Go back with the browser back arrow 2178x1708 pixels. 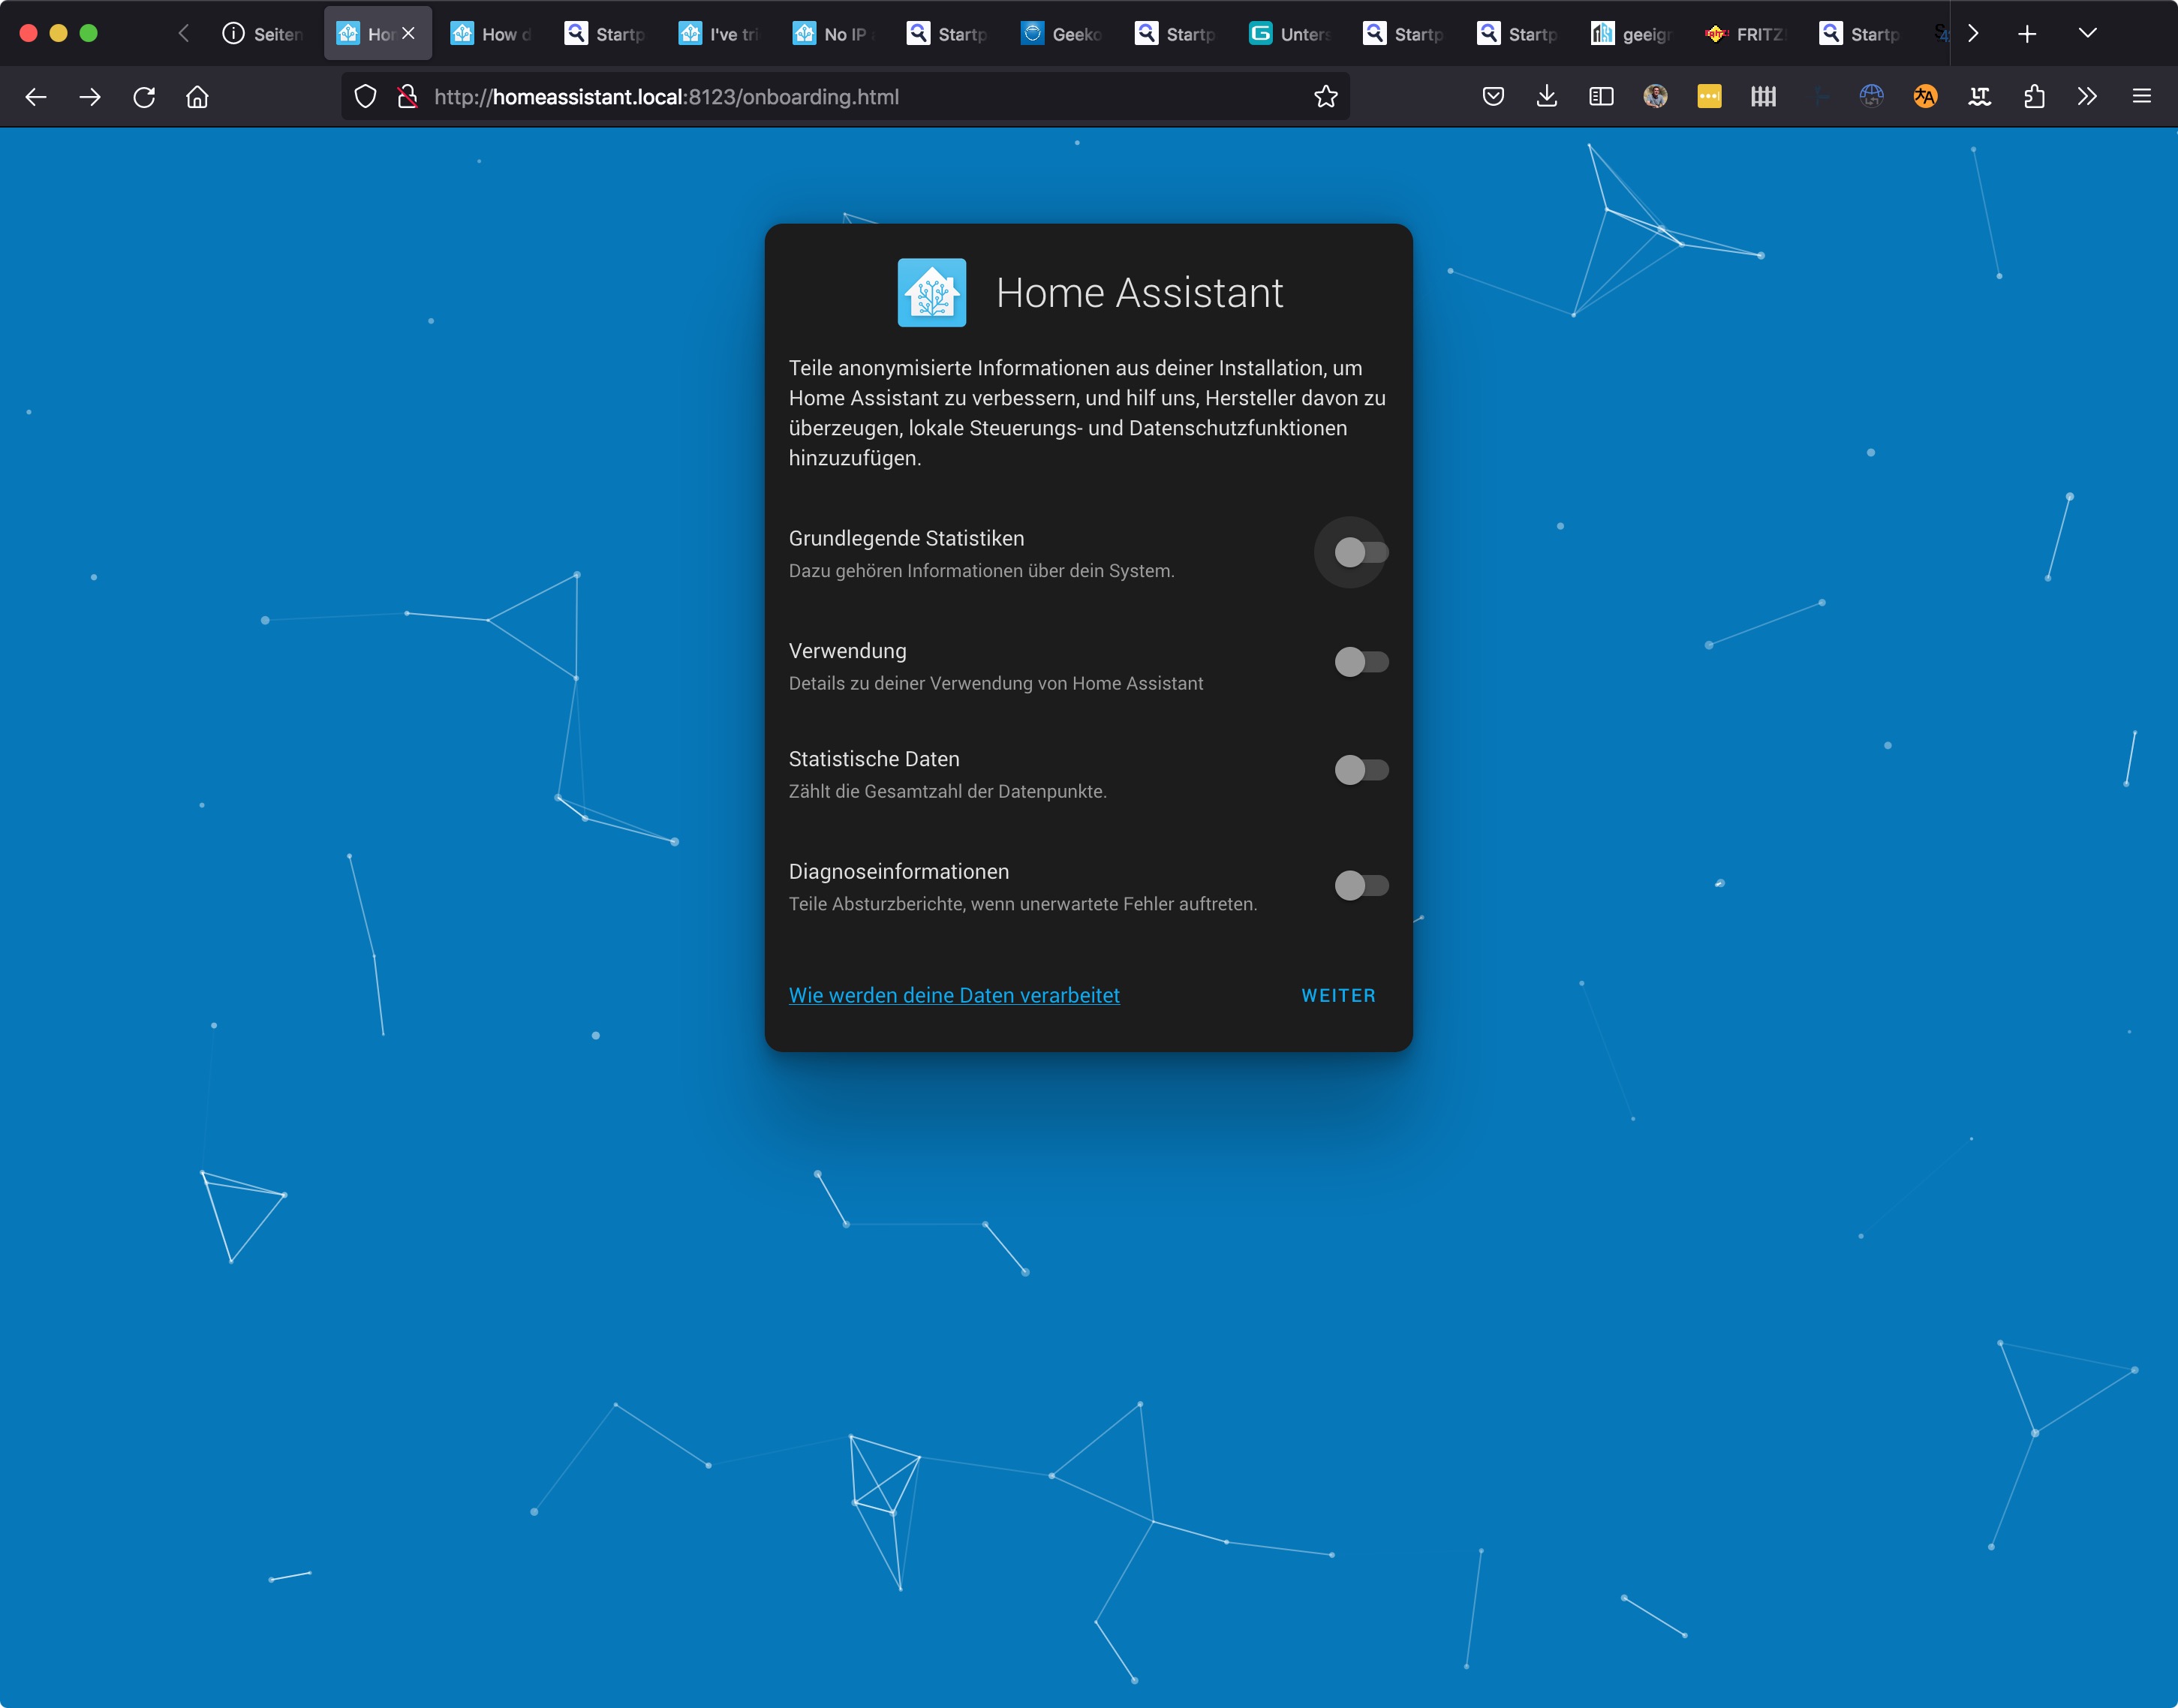[x=36, y=97]
